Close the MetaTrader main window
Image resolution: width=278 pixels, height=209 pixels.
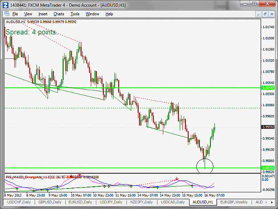[x=267, y=4]
